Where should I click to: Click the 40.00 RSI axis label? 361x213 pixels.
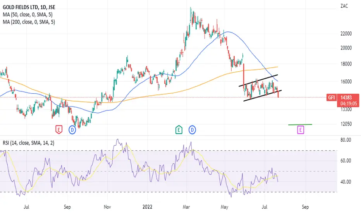point(346,182)
